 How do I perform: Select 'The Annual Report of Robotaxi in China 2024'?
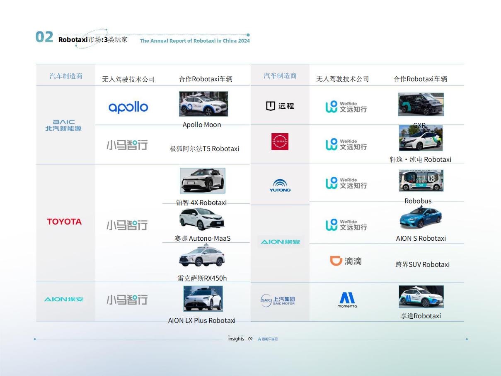(195, 41)
